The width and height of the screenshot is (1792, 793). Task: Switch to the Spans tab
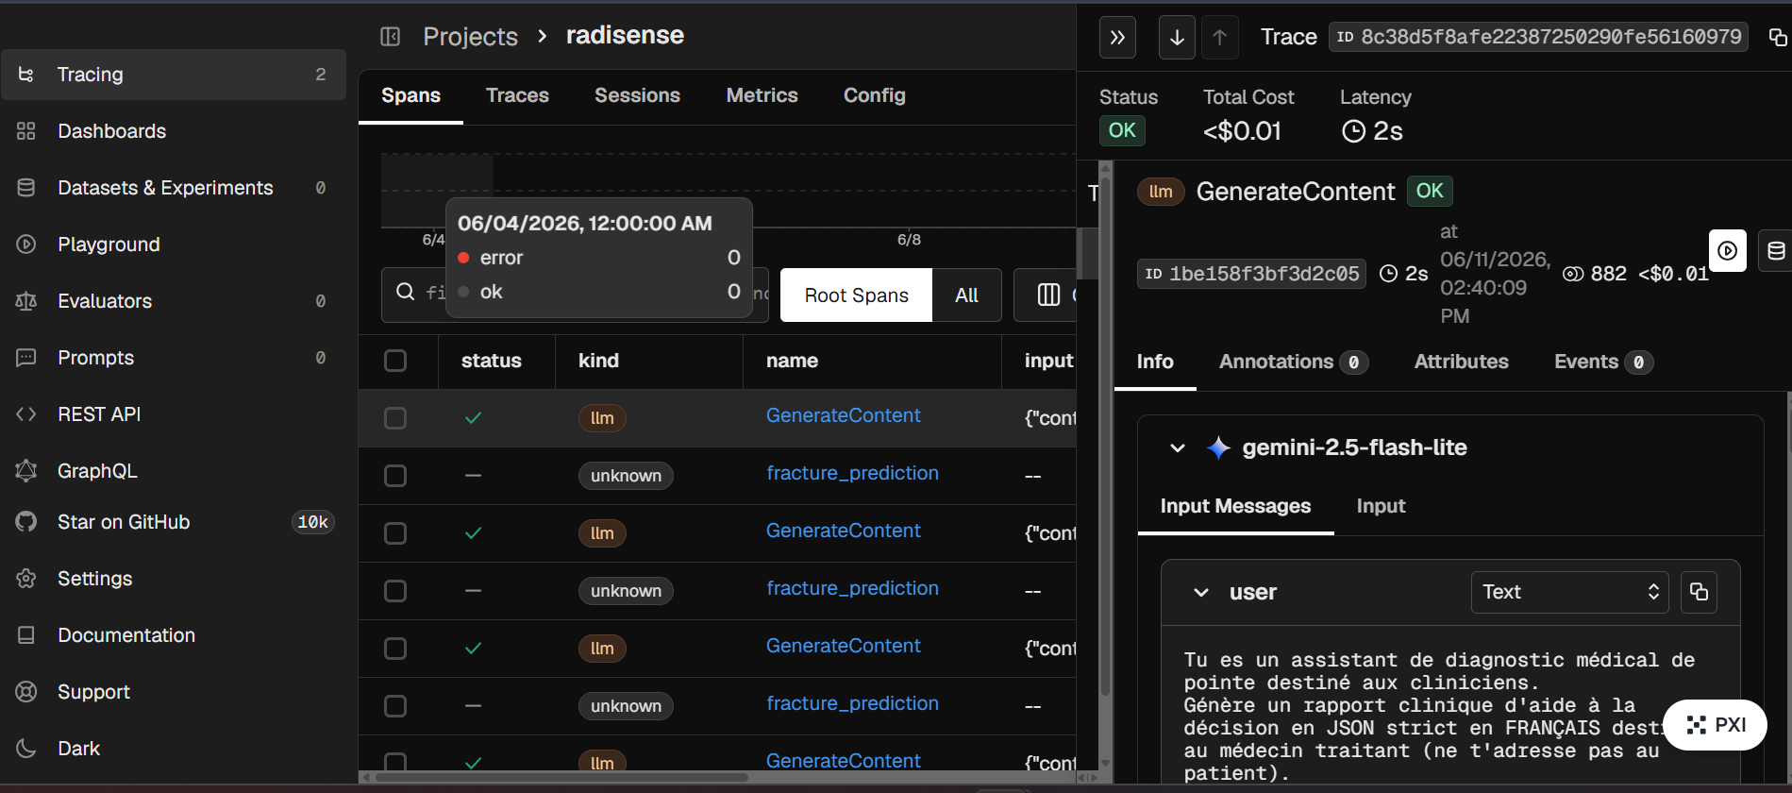(x=410, y=95)
